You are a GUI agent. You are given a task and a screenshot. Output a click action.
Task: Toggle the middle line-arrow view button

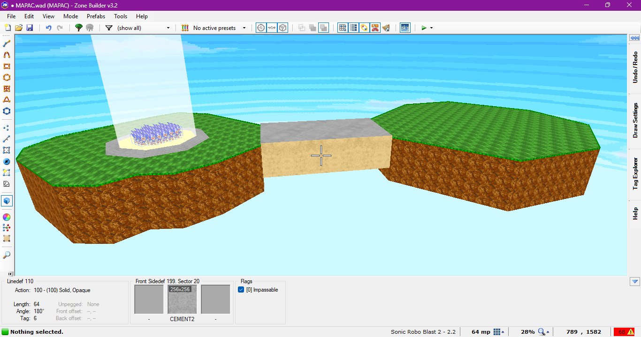[272, 28]
